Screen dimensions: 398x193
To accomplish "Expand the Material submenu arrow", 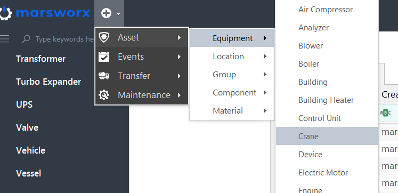I will pyautogui.click(x=265, y=111).
